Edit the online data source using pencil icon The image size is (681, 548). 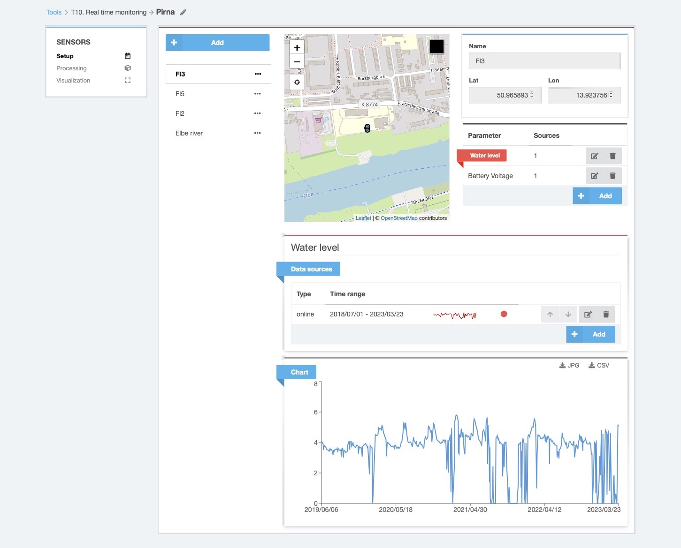(x=588, y=314)
